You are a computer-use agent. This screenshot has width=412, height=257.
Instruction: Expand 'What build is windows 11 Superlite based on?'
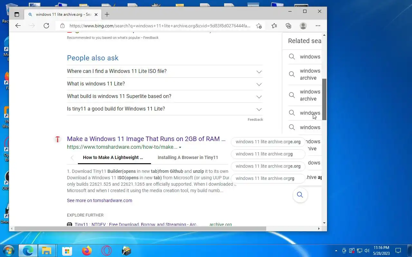(x=165, y=96)
